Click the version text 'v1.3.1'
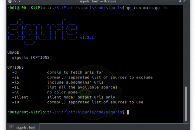The height and width of the screenshot is (130, 196). [87, 38]
